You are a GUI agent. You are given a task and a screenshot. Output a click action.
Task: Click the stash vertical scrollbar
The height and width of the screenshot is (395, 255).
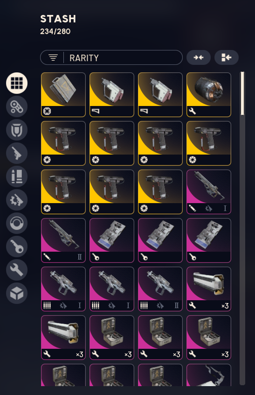pyautogui.click(x=242, y=228)
